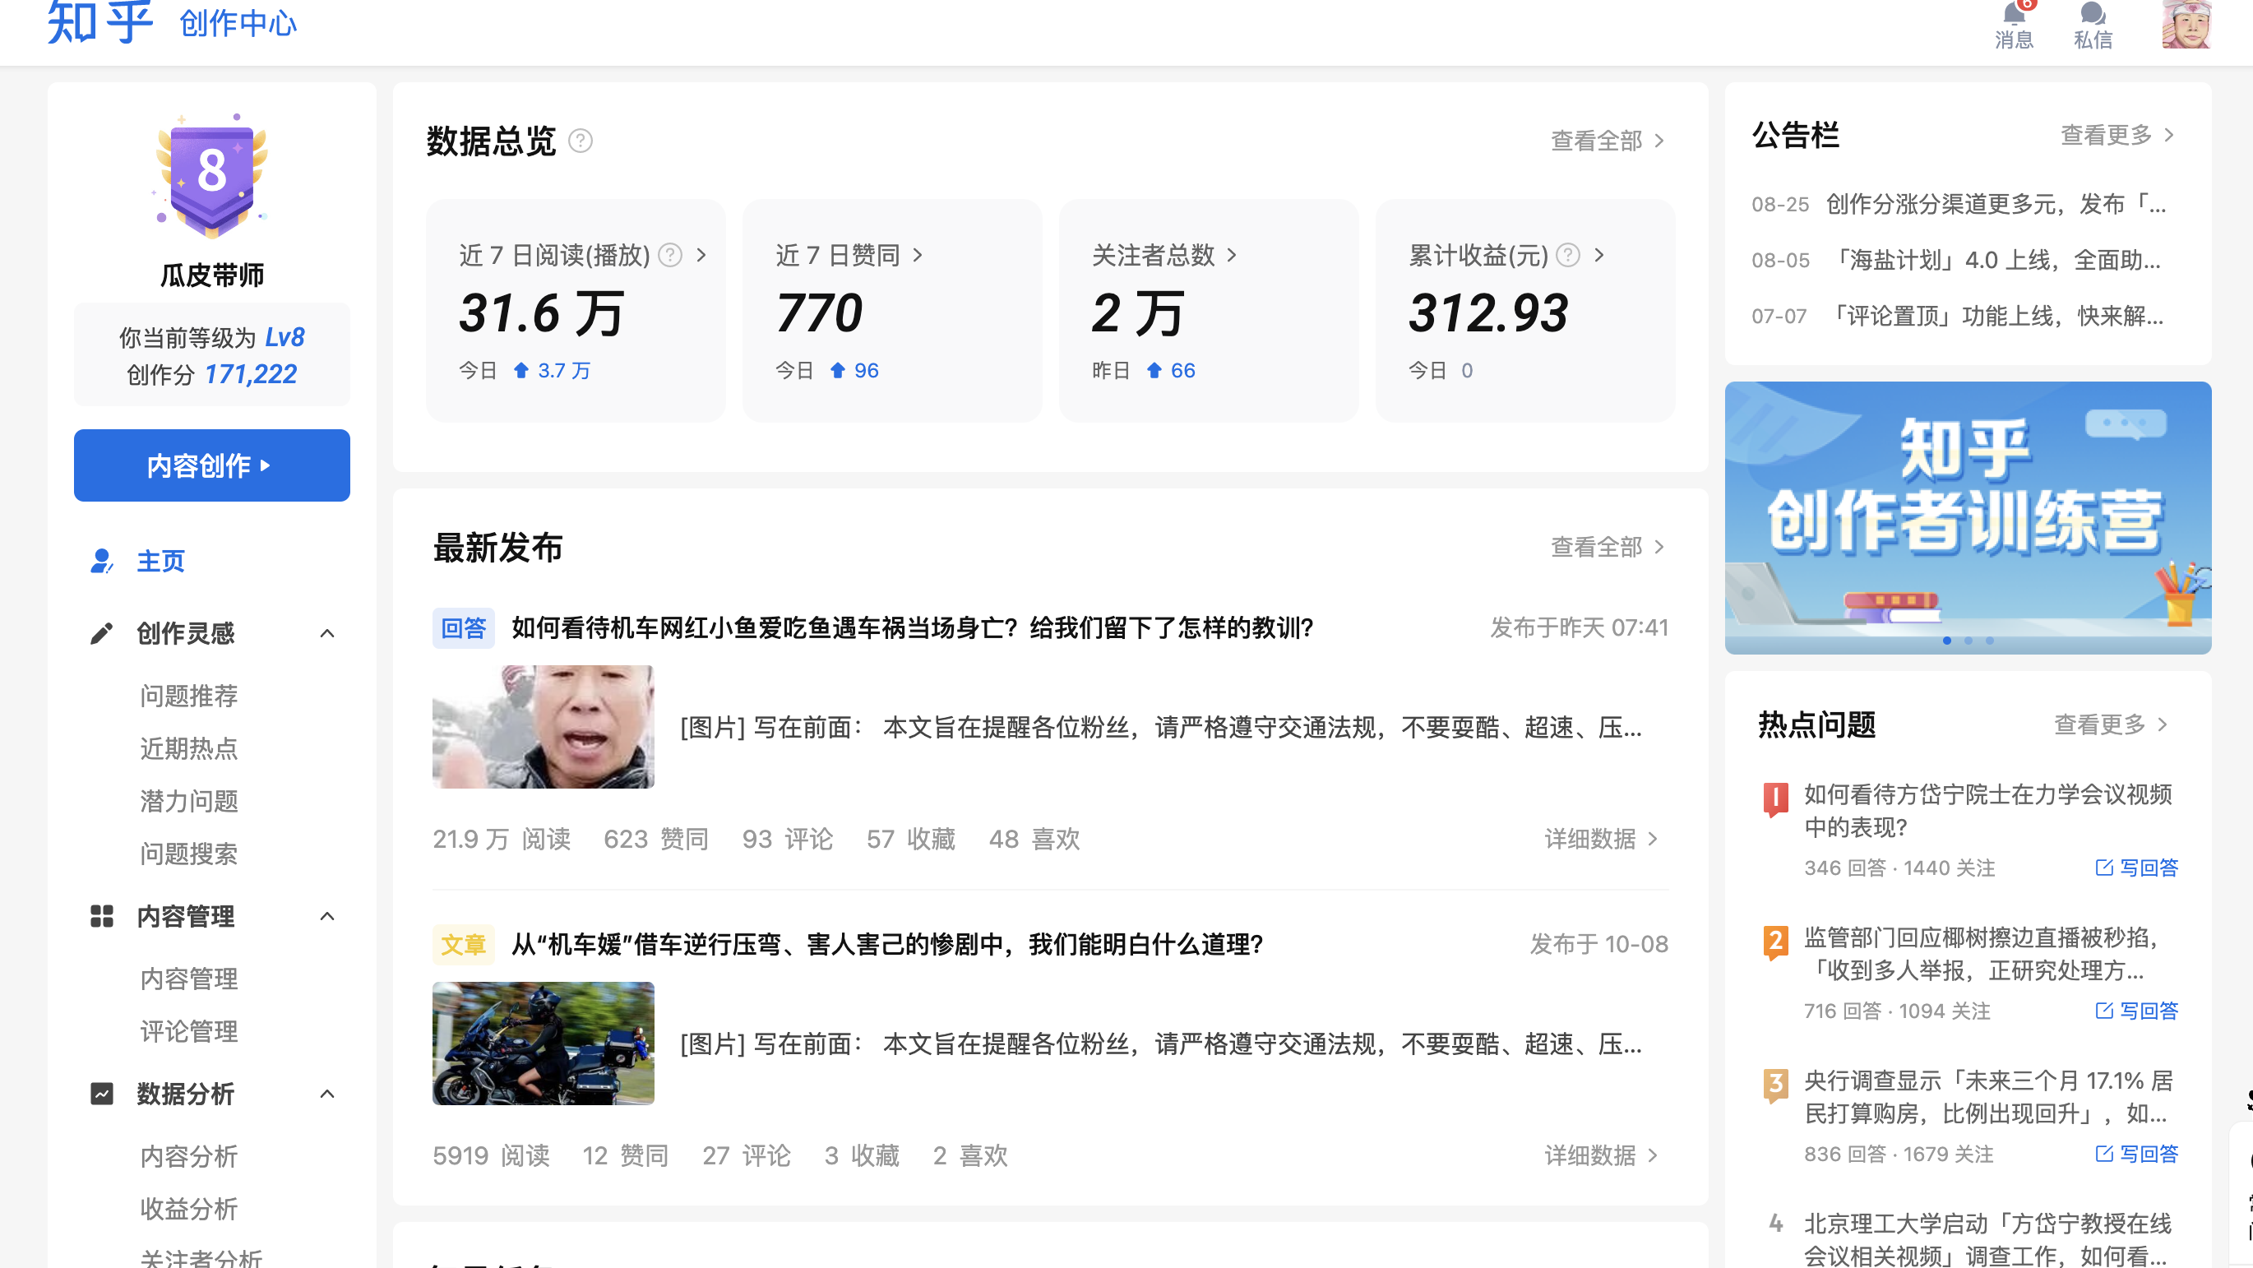Select 主页 in the sidebar
The image size is (2253, 1268).
click(x=160, y=561)
